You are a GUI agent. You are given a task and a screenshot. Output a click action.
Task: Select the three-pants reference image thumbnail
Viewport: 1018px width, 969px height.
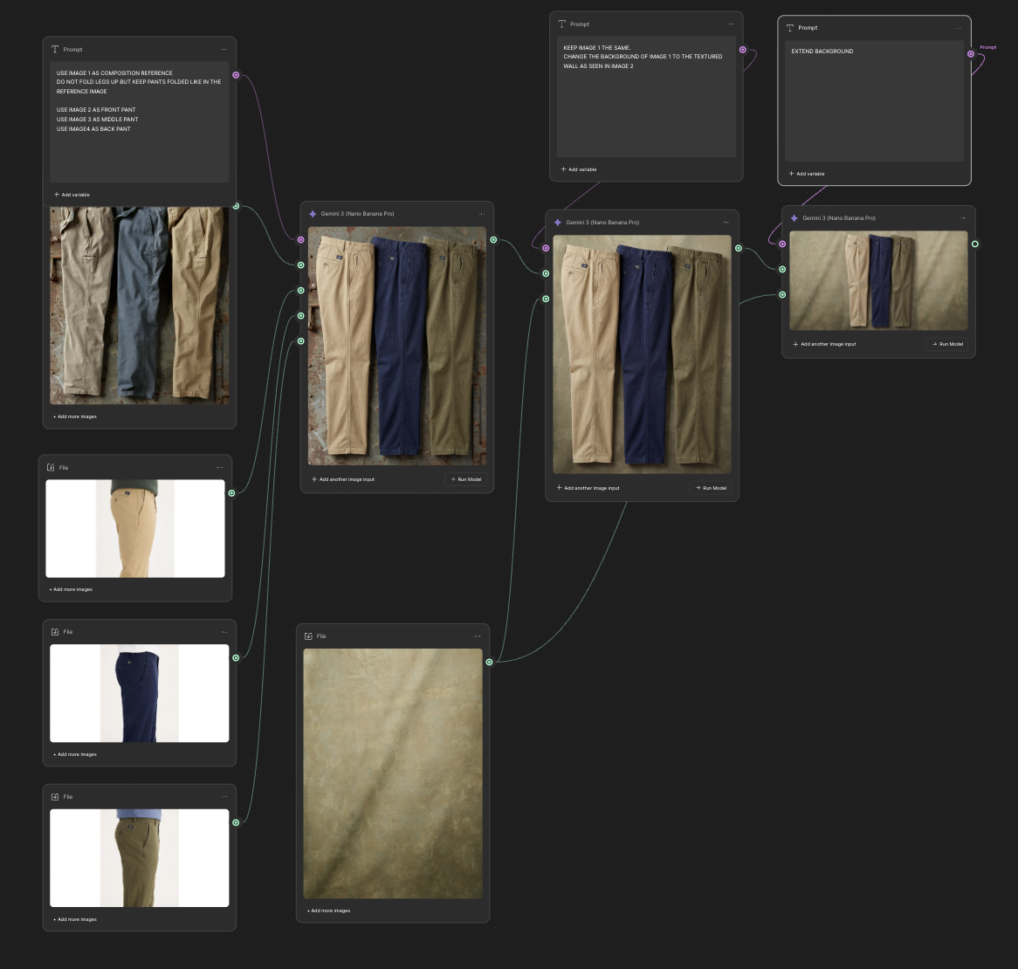tap(139, 306)
